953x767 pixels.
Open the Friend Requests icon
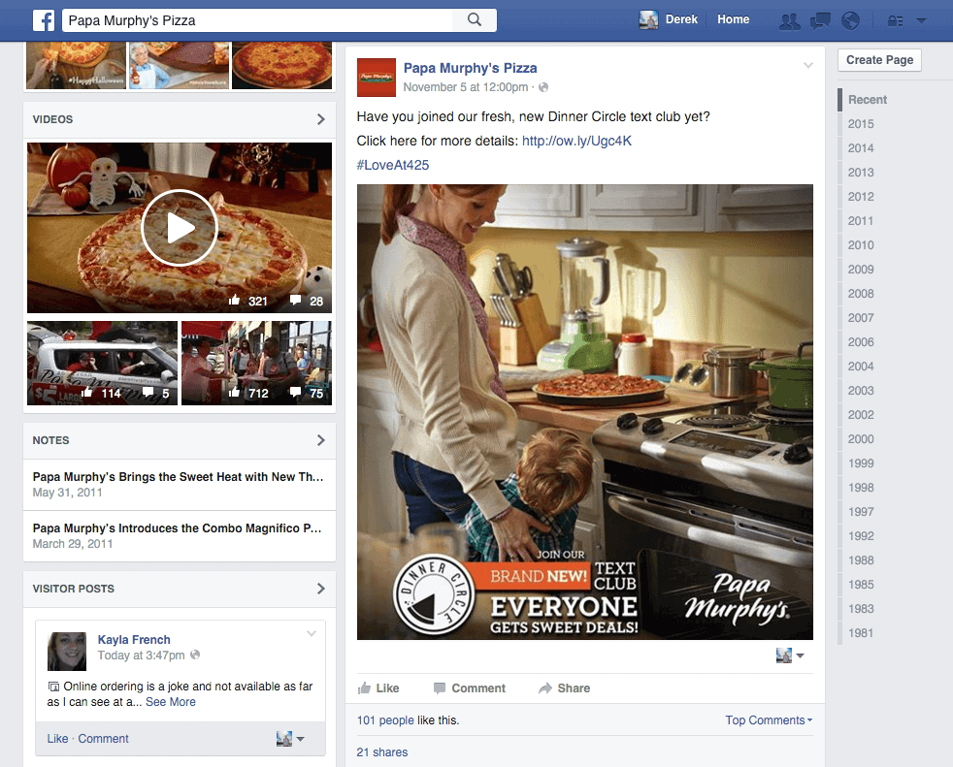click(x=790, y=21)
